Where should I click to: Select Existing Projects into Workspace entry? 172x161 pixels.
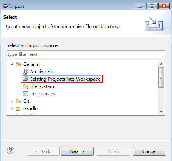(62, 79)
